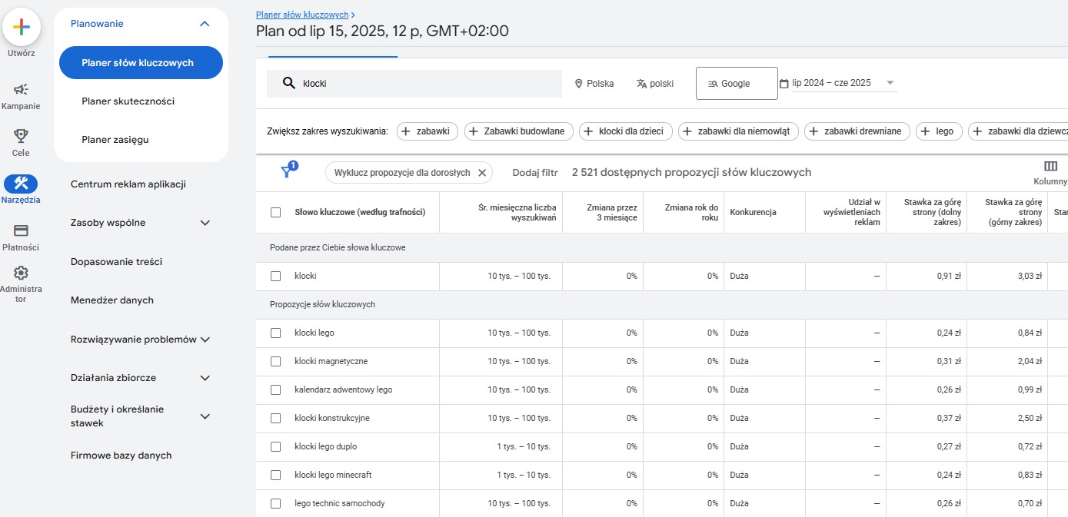1068x517 pixels.
Task: Check the 'klocki konstrukcyjne' row checkbox
Action: point(276,418)
